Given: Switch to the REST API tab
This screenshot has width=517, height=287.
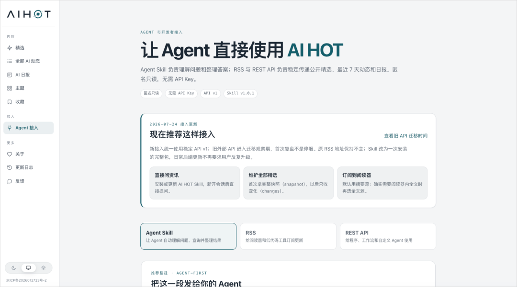Looking at the screenshot, I should tap(388, 236).
